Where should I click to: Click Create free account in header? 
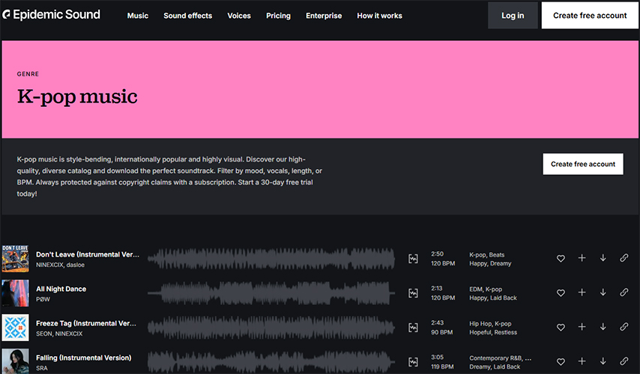[590, 16]
